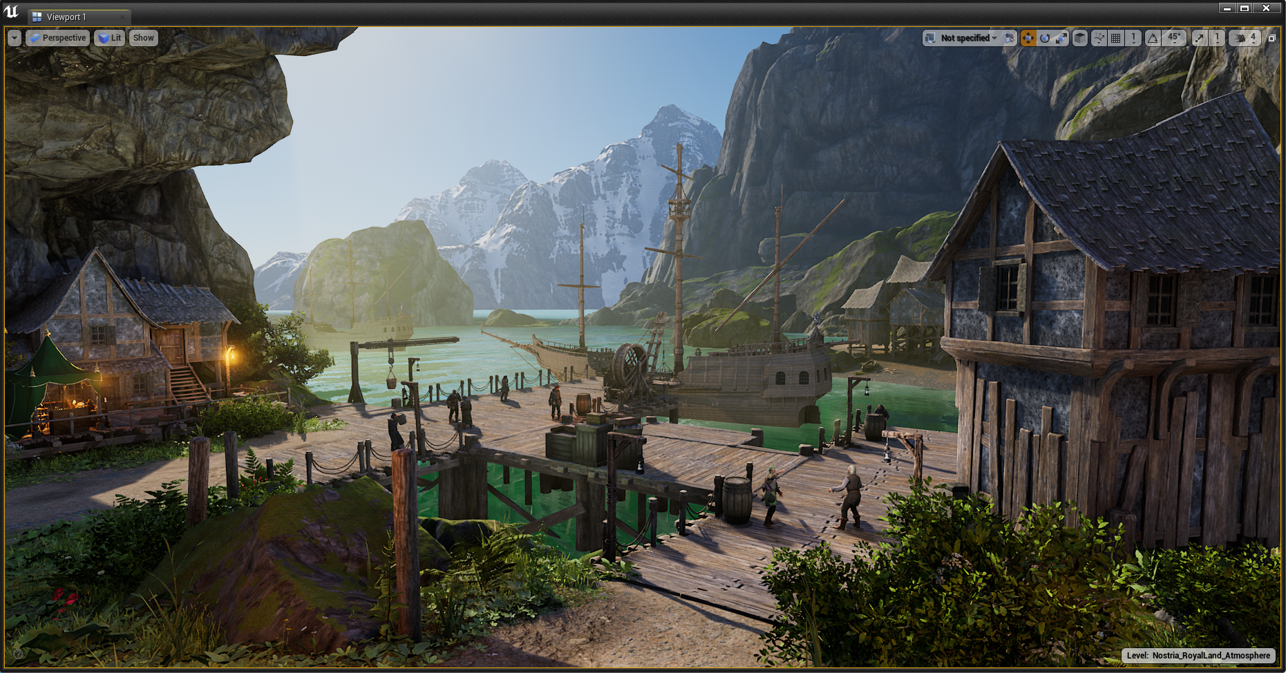Click the Unreal Engine logo icon
The width and height of the screenshot is (1286, 673).
coord(12,12)
